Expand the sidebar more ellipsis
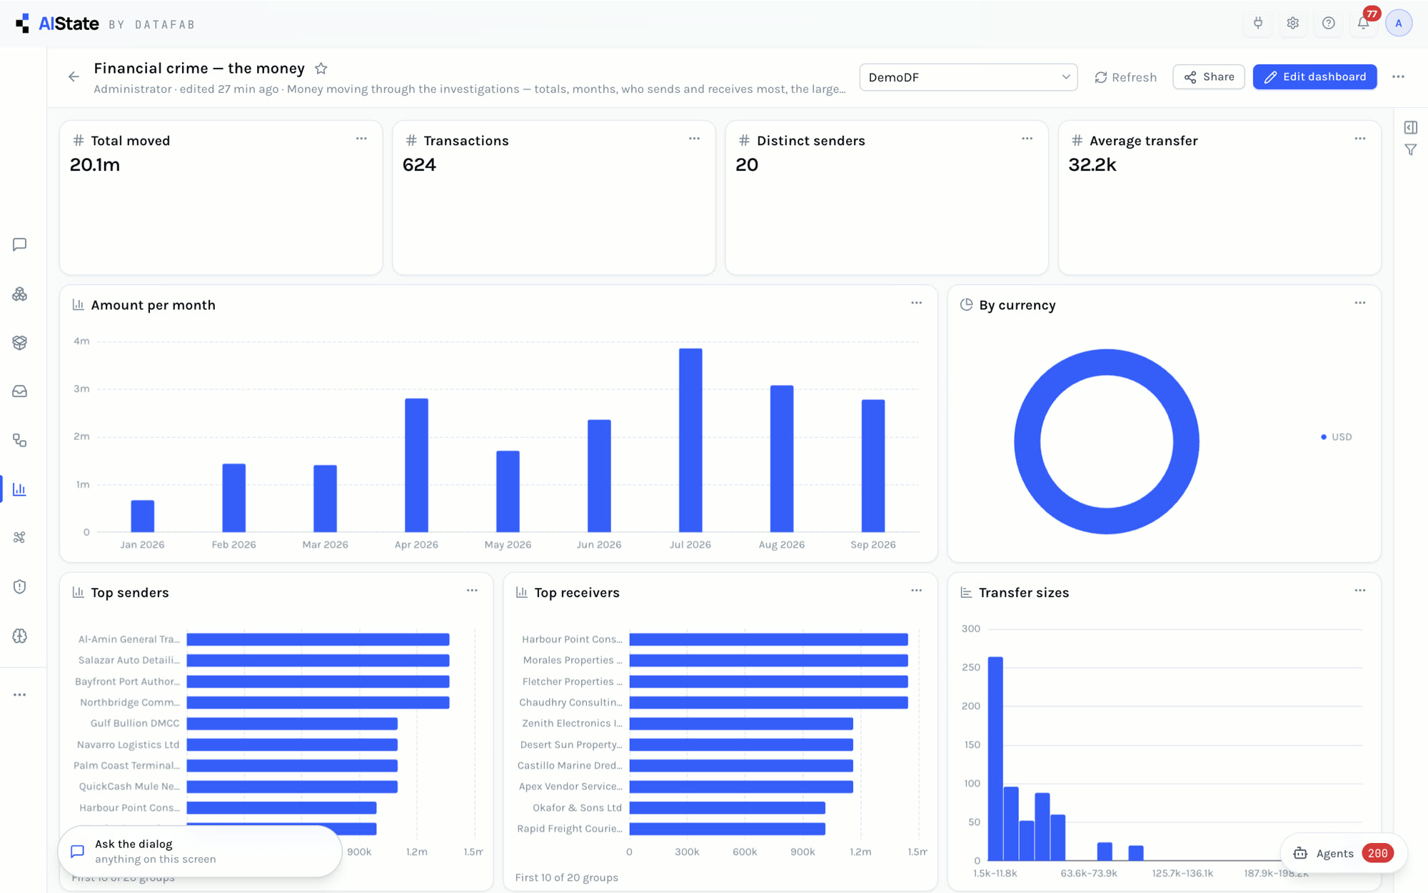 coord(20,694)
